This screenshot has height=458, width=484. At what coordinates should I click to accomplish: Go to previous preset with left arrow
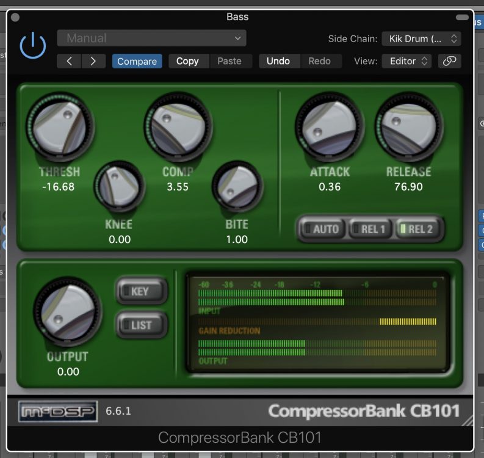(x=69, y=61)
